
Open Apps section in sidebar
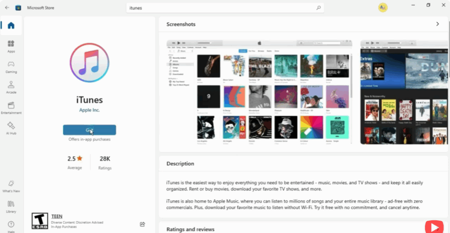(11, 46)
